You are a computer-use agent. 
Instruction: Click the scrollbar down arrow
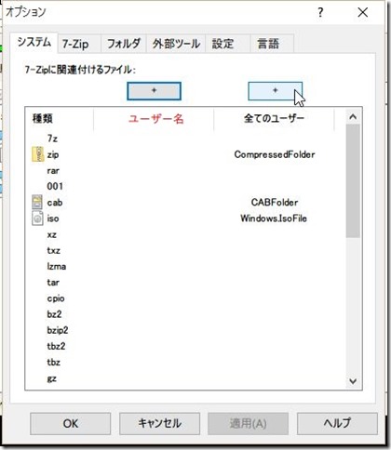tap(353, 381)
